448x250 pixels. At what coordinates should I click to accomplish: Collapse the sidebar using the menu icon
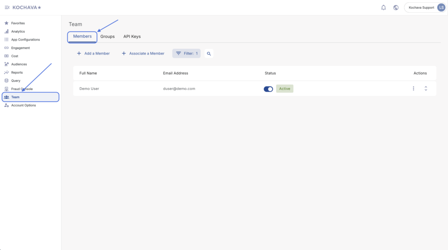pos(7,7)
